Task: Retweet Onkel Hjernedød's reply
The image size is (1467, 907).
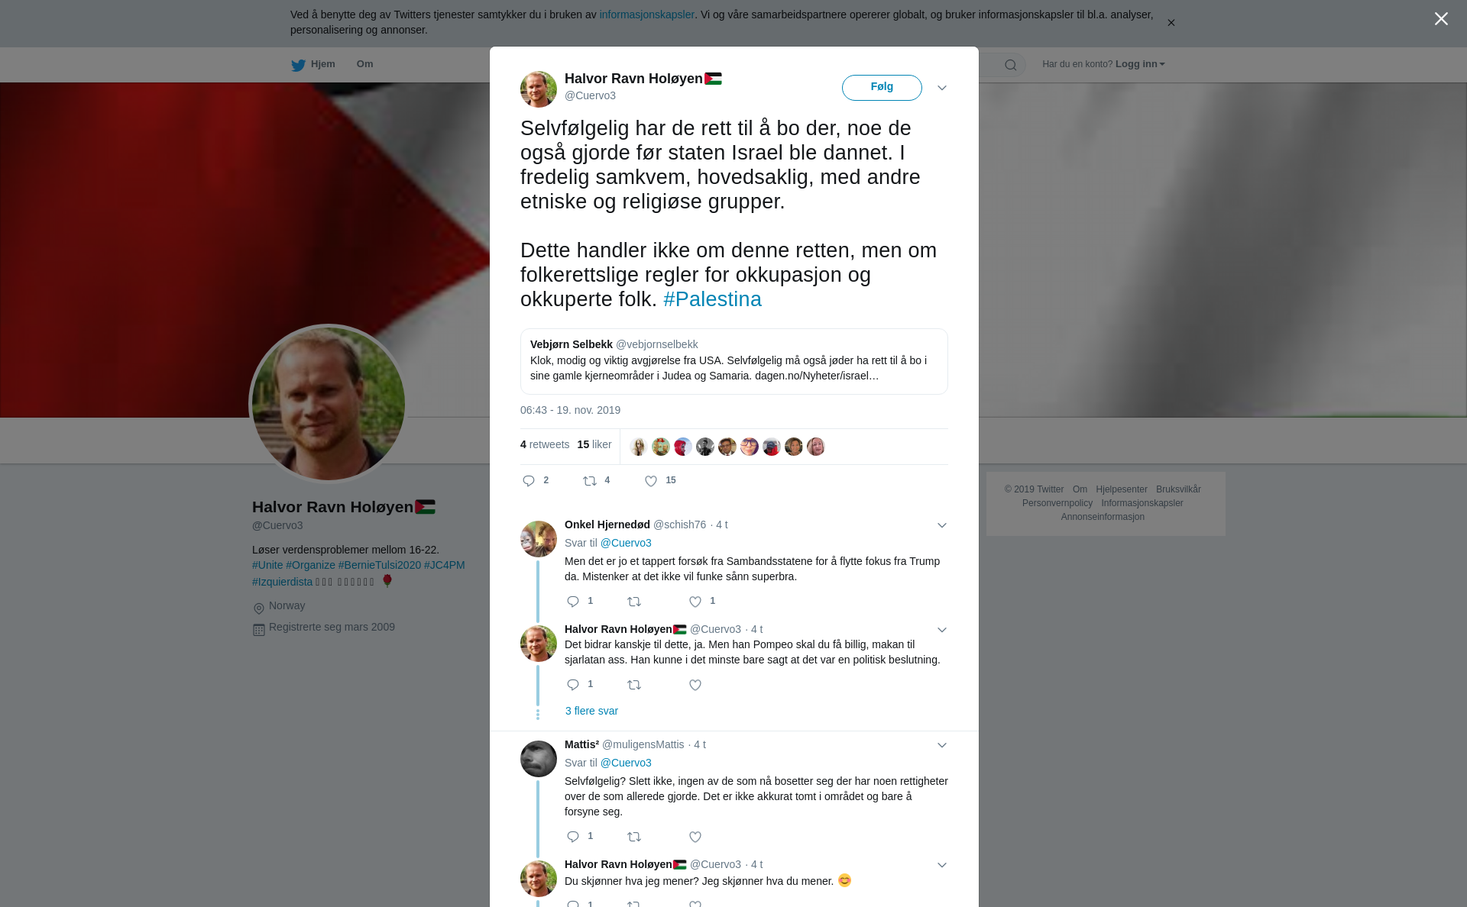Action: (x=634, y=602)
